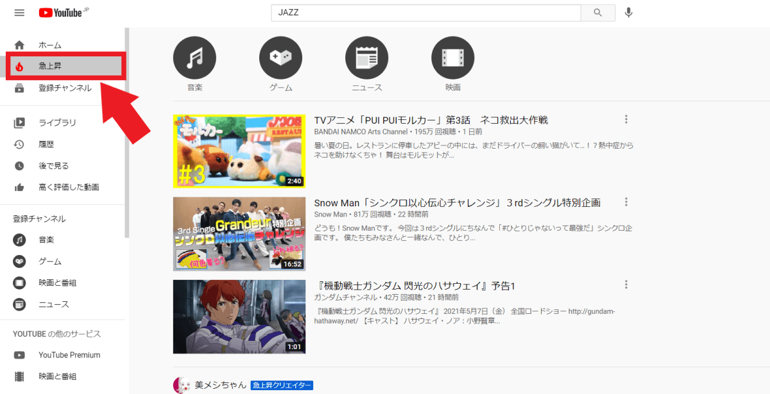
Task: Select the large 音楽 category circle
Action: coord(194,58)
